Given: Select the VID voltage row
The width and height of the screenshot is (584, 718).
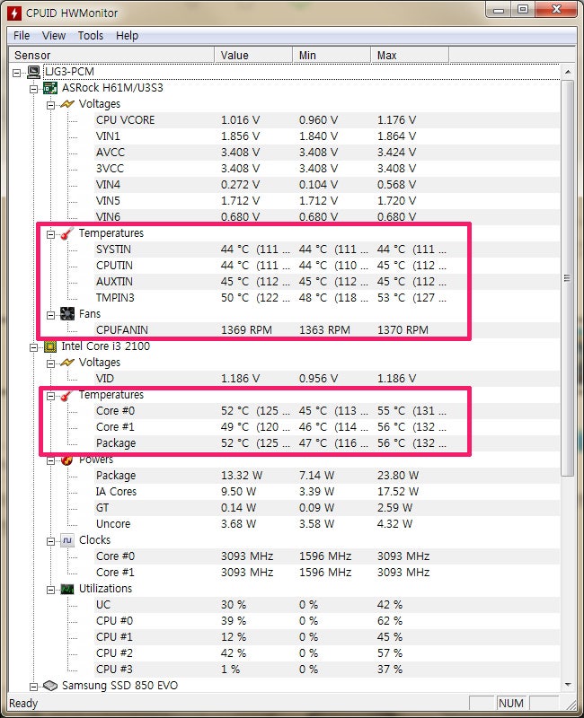Looking at the screenshot, I should [x=327, y=378].
